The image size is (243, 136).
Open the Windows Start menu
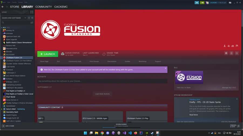pos(85,133)
